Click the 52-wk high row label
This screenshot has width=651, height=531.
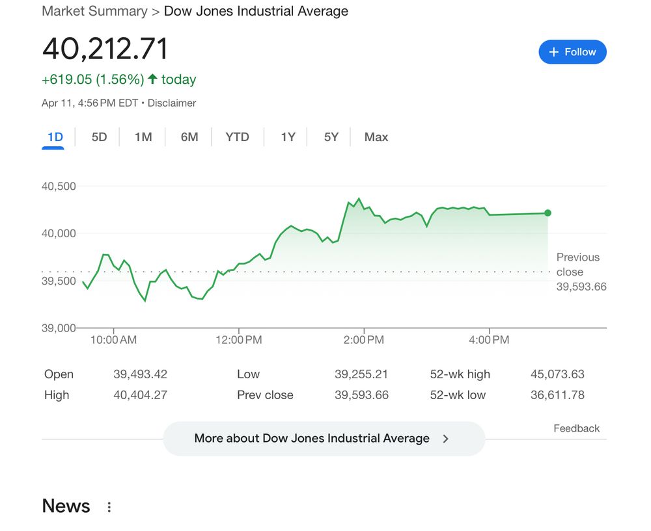coord(460,374)
